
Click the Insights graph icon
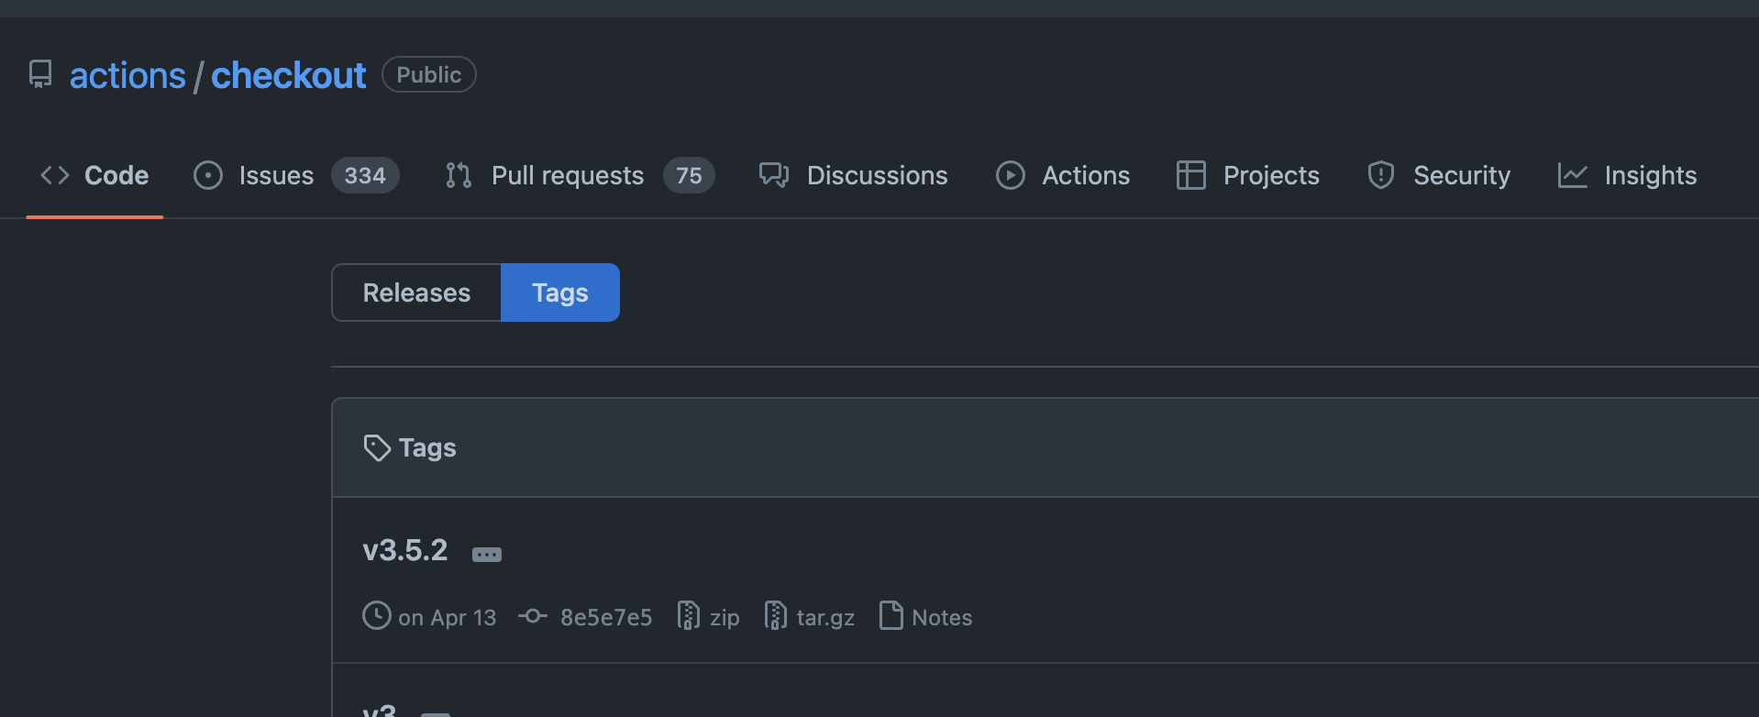point(1572,175)
